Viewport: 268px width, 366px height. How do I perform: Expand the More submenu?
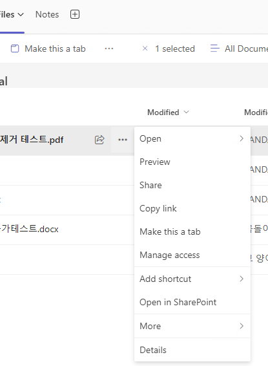click(192, 326)
